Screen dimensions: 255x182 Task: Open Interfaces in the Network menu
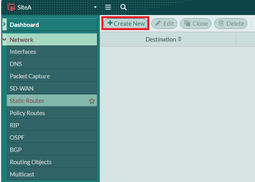point(52,52)
